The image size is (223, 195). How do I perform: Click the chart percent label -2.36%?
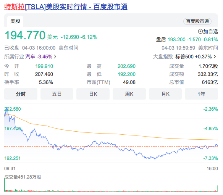(210, 109)
